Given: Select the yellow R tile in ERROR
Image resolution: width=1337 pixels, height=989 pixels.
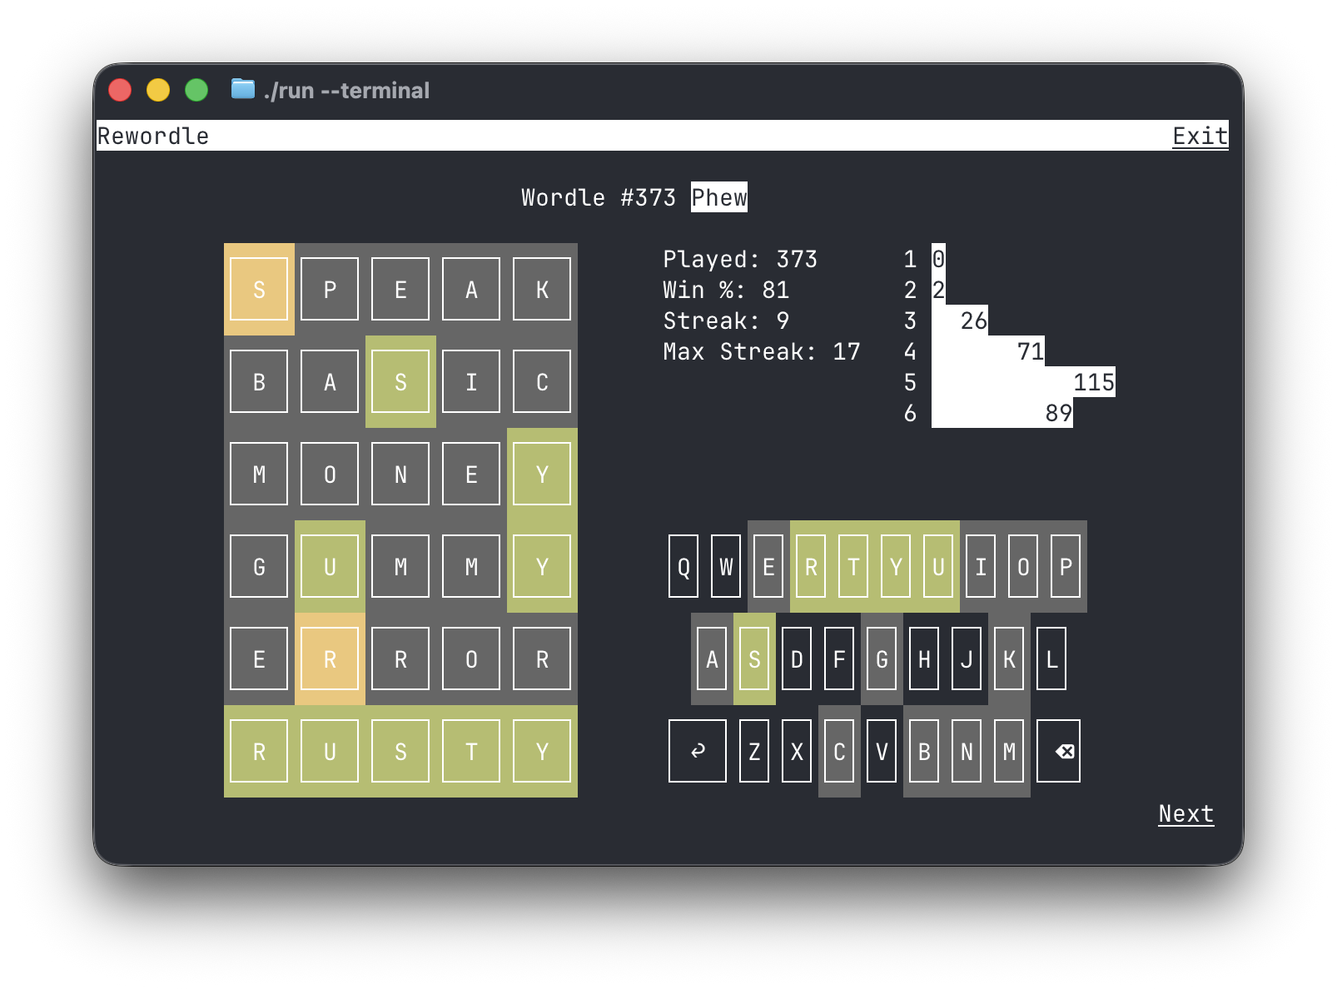Looking at the screenshot, I should (330, 659).
